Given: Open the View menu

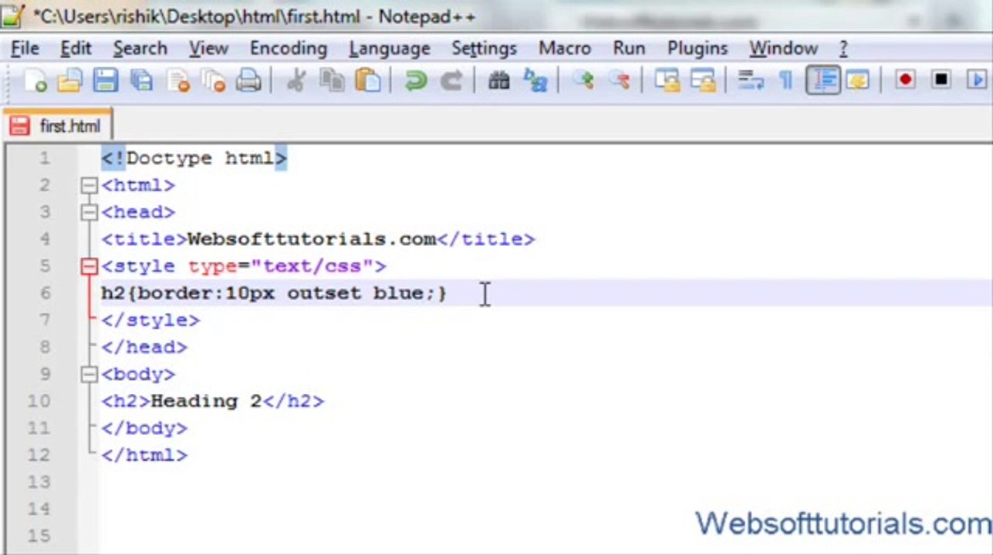Looking at the screenshot, I should pos(208,49).
